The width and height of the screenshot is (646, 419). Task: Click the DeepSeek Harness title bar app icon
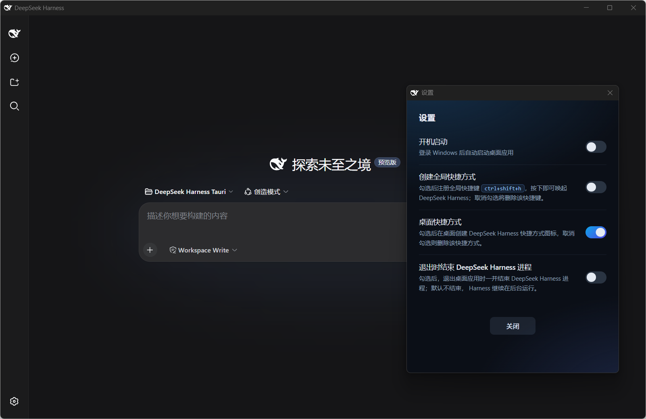8,8
